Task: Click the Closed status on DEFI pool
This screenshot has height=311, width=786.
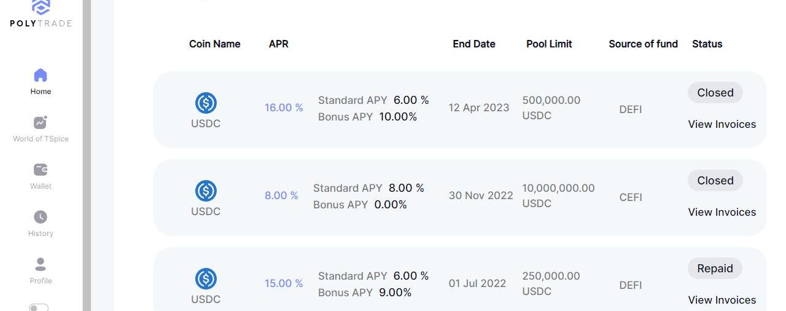Action: [x=715, y=93]
